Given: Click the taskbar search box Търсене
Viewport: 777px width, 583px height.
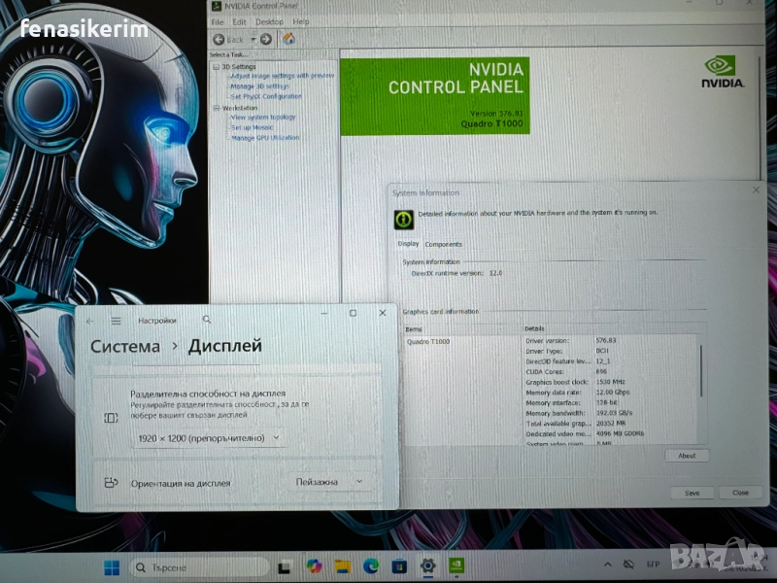Looking at the screenshot, I should click(200, 567).
